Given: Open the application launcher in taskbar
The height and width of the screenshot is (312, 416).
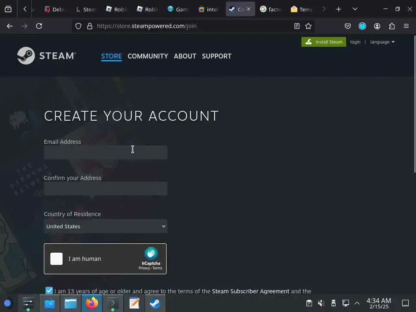Looking at the screenshot, I should 7,303.
